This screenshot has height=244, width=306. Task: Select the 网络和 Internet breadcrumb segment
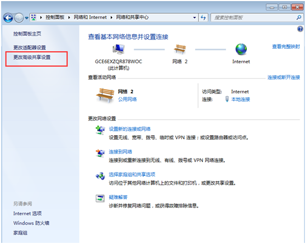click(90, 18)
